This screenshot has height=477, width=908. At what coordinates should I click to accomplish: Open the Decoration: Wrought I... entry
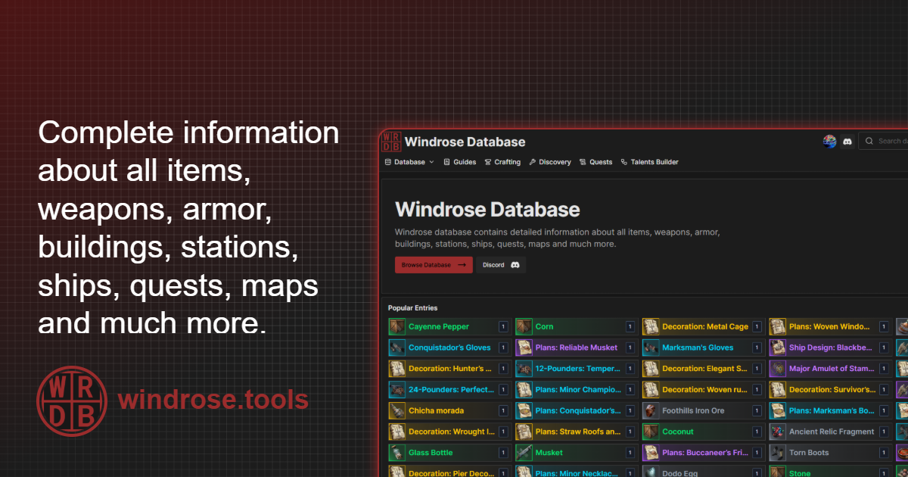(449, 432)
